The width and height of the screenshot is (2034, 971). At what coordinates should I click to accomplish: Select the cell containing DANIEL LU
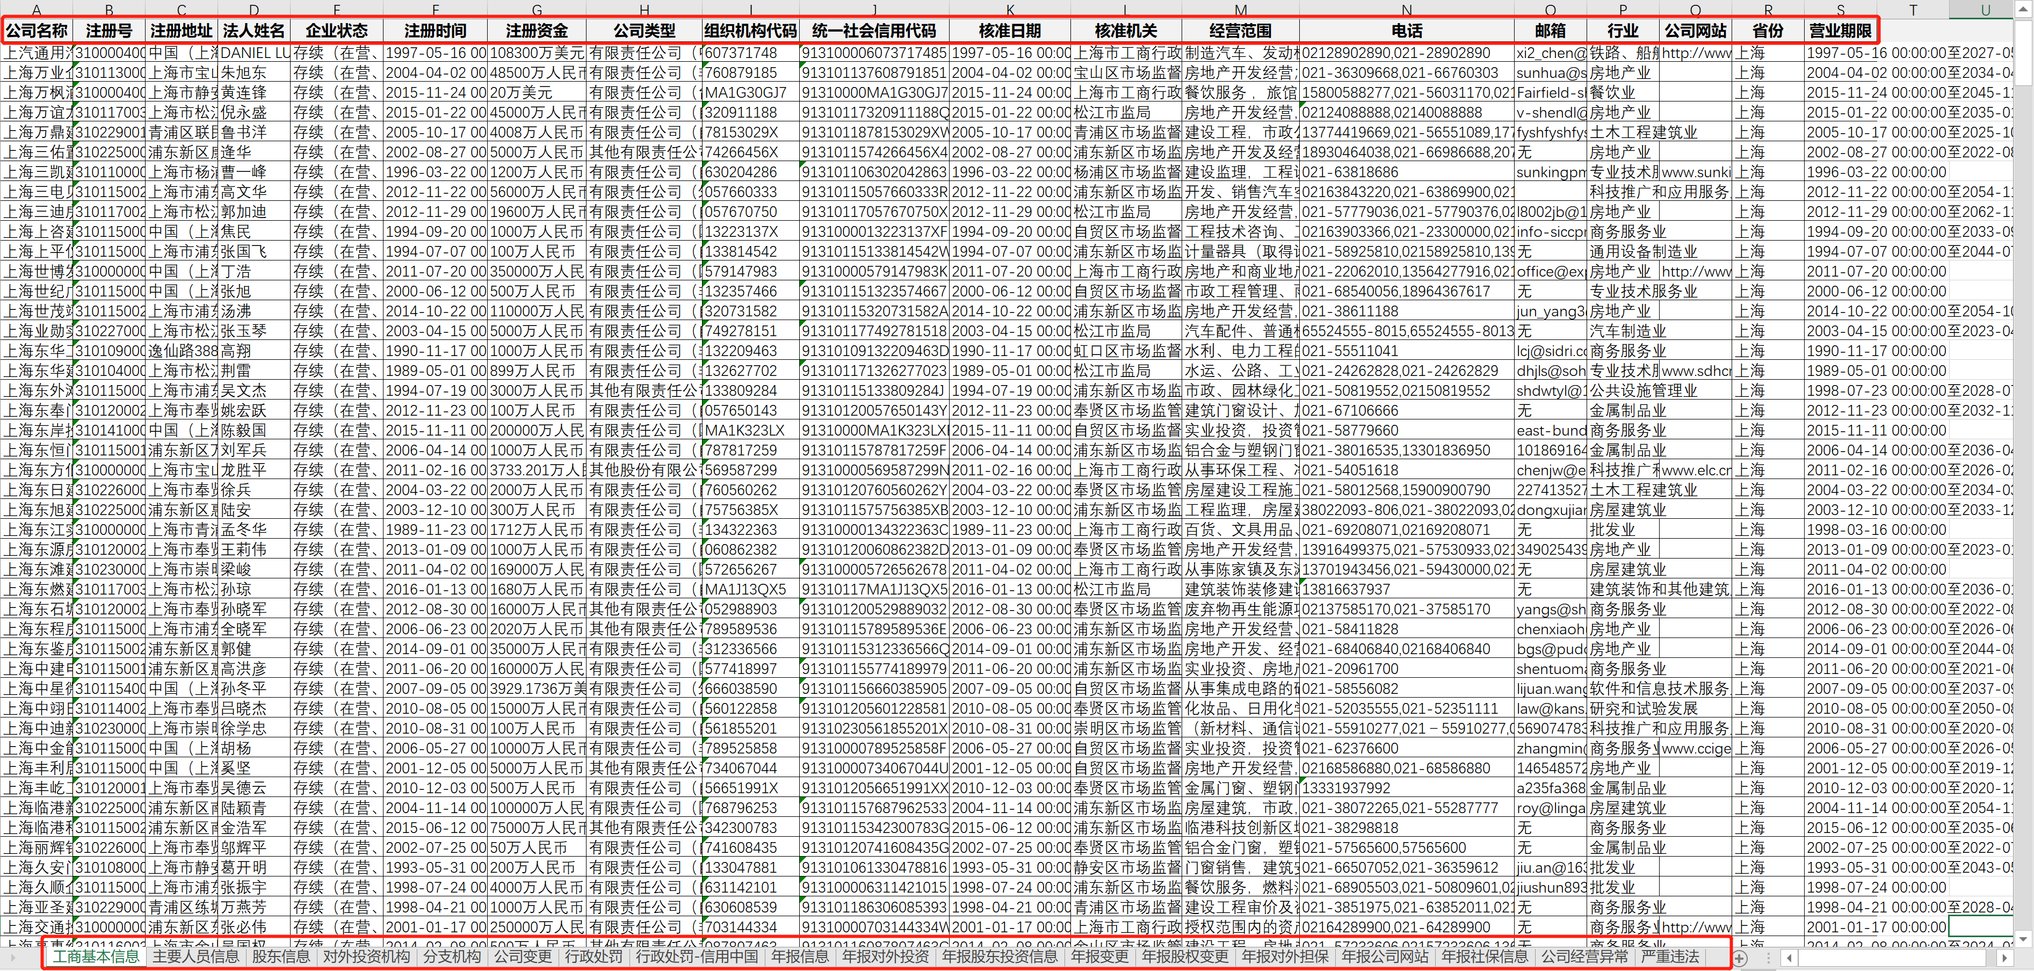click(x=254, y=53)
